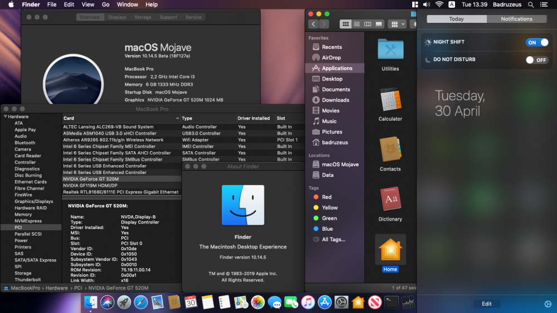Go back in Finder window
The height and width of the screenshot is (313, 557).
[x=313, y=24]
